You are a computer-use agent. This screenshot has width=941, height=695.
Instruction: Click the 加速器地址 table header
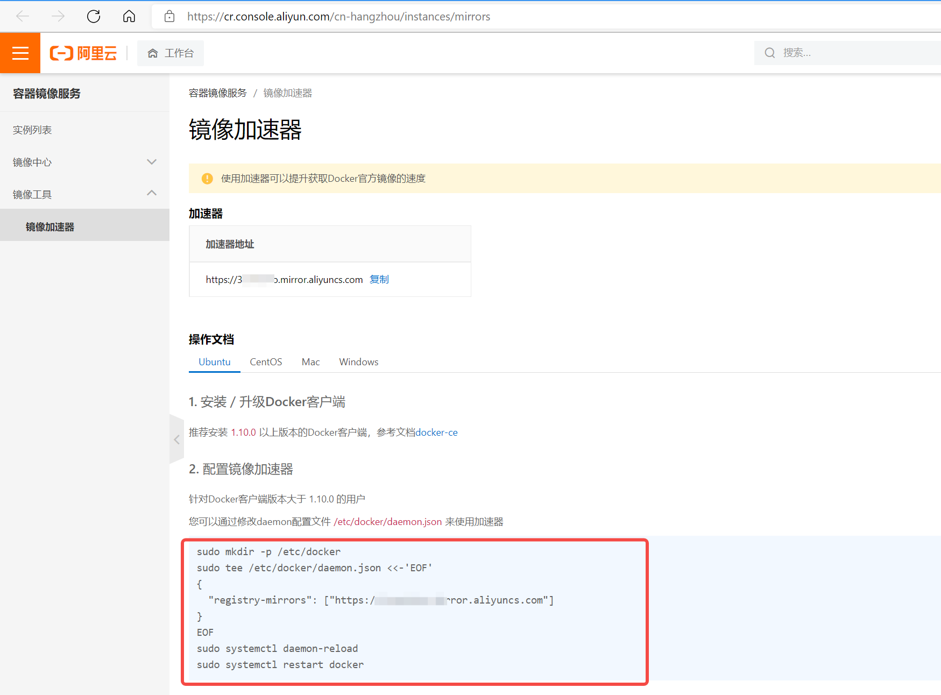(230, 244)
